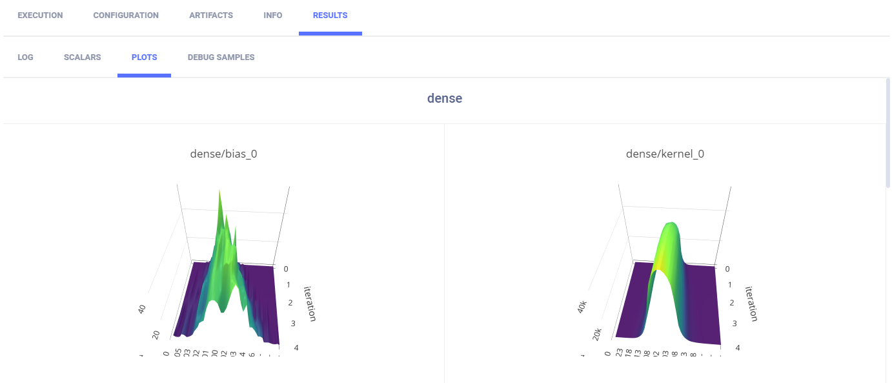Click the iteration axis label on bias_0 plot
Image resolution: width=892 pixels, height=383 pixels.
(310, 303)
